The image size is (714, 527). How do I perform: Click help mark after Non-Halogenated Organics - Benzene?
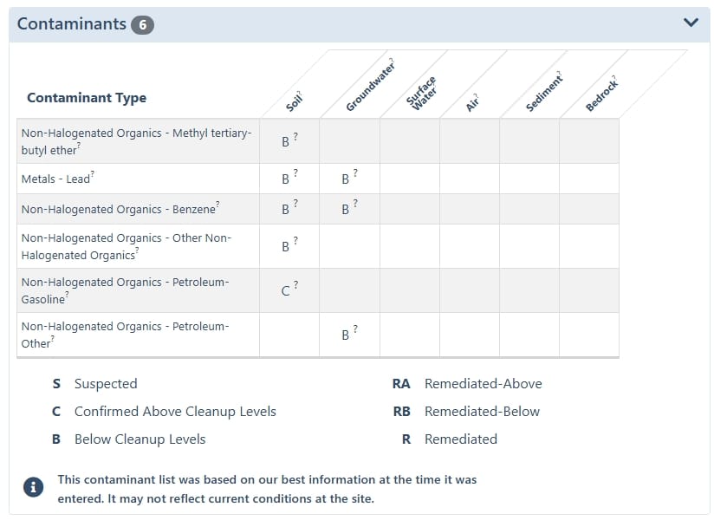[x=217, y=205]
